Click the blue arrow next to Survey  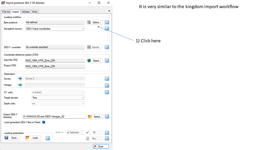(x=20, y=78)
